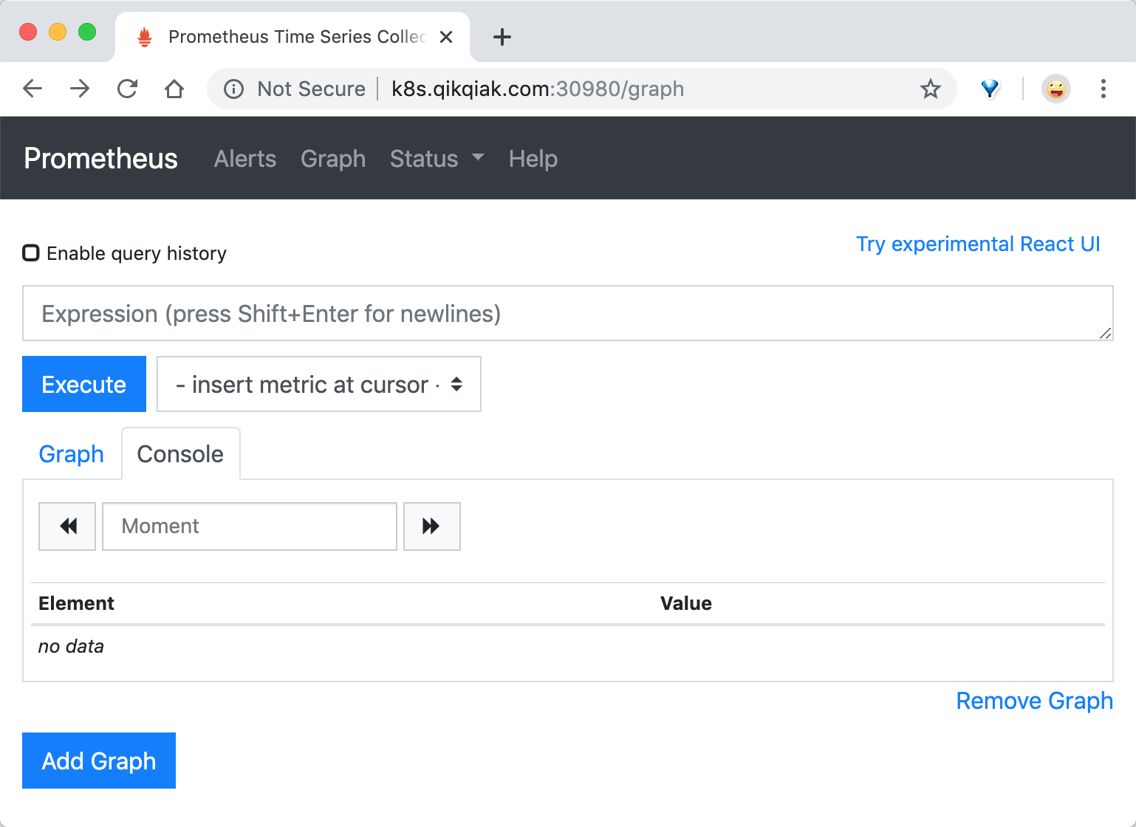Viewport: 1136px width, 827px height.
Task: Open Alerts in the navbar
Action: click(x=245, y=159)
